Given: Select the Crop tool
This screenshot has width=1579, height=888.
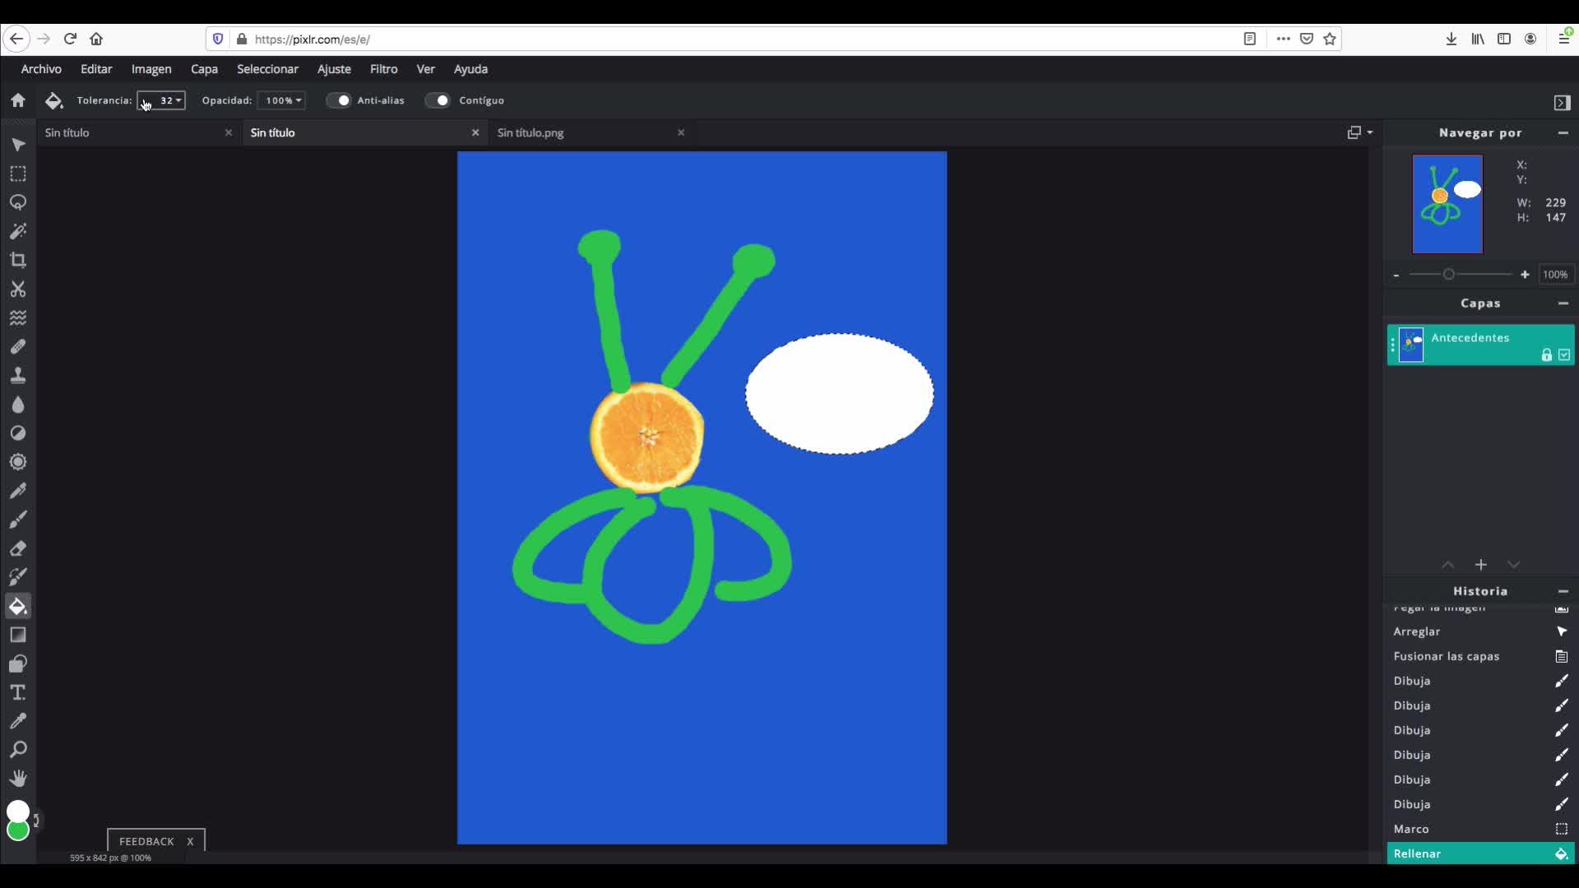Looking at the screenshot, I should tap(18, 261).
